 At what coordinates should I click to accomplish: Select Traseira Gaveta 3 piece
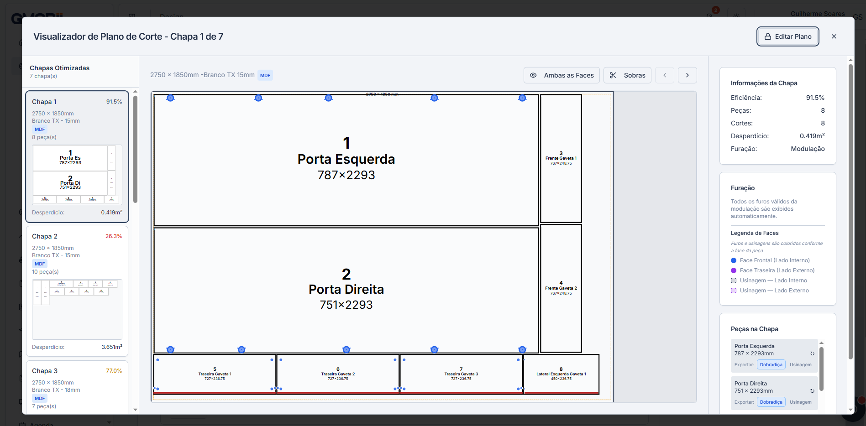click(x=461, y=374)
